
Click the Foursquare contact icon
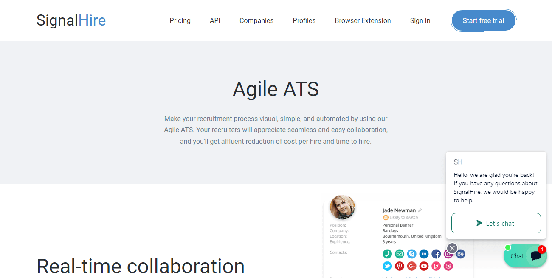436,266
